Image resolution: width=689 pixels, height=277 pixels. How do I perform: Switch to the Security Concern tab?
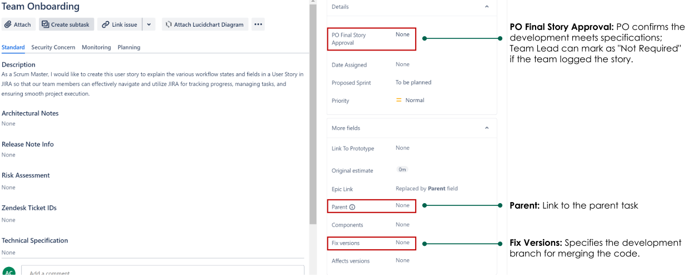pos(53,47)
